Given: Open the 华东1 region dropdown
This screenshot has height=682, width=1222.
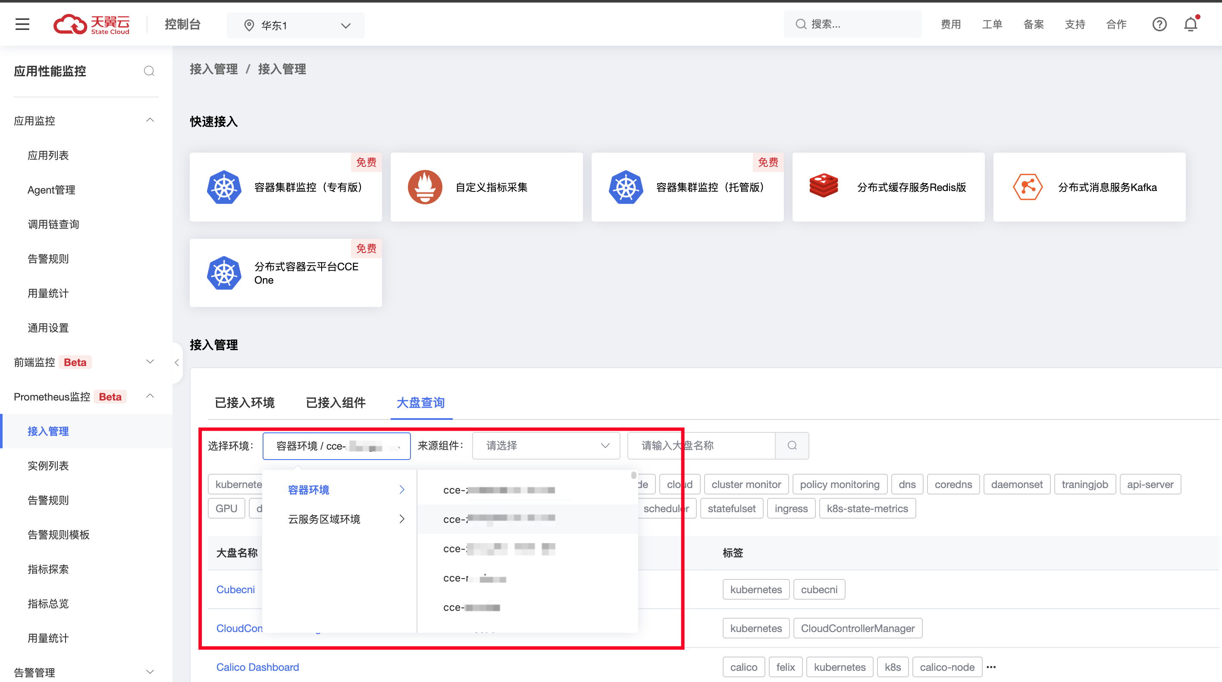Looking at the screenshot, I should [x=295, y=25].
